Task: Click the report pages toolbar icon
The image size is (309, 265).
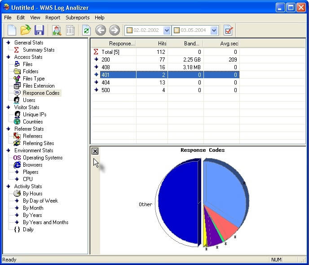Action: pyautogui.click(x=70, y=31)
